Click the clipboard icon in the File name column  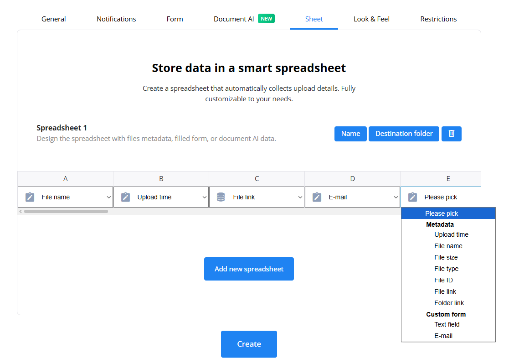[x=30, y=197]
